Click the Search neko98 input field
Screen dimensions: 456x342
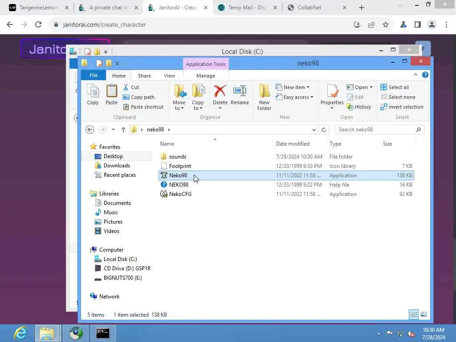pyautogui.click(x=379, y=130)
